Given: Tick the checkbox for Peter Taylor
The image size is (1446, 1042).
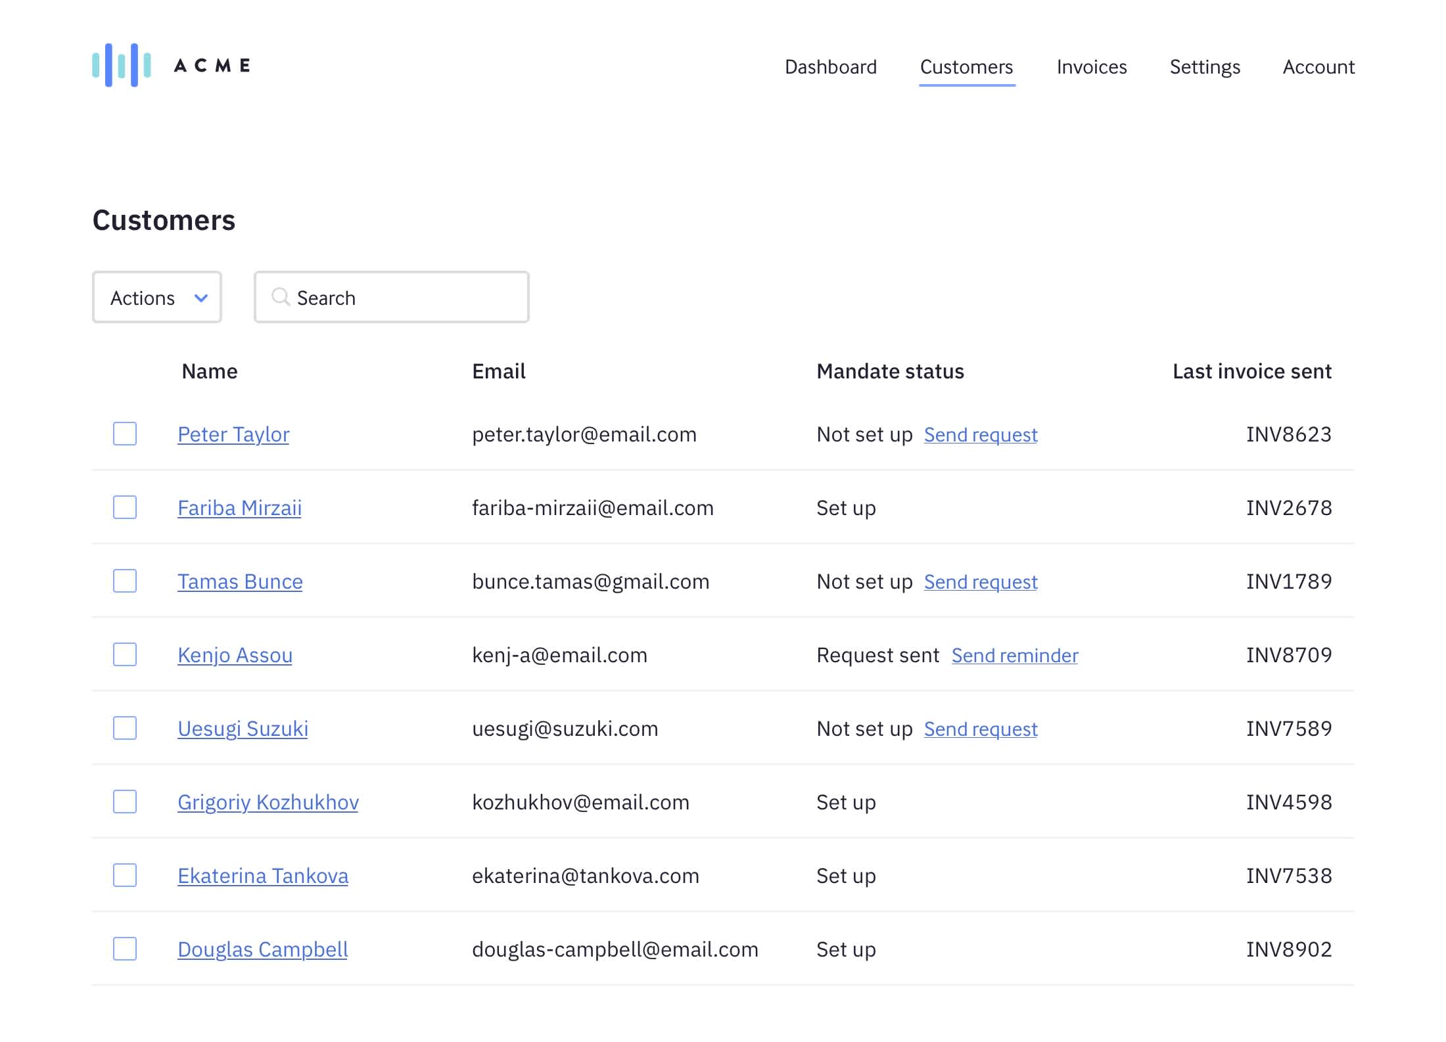Looking at the screenshot, I should pyautogui.click(x=125, y=434).
